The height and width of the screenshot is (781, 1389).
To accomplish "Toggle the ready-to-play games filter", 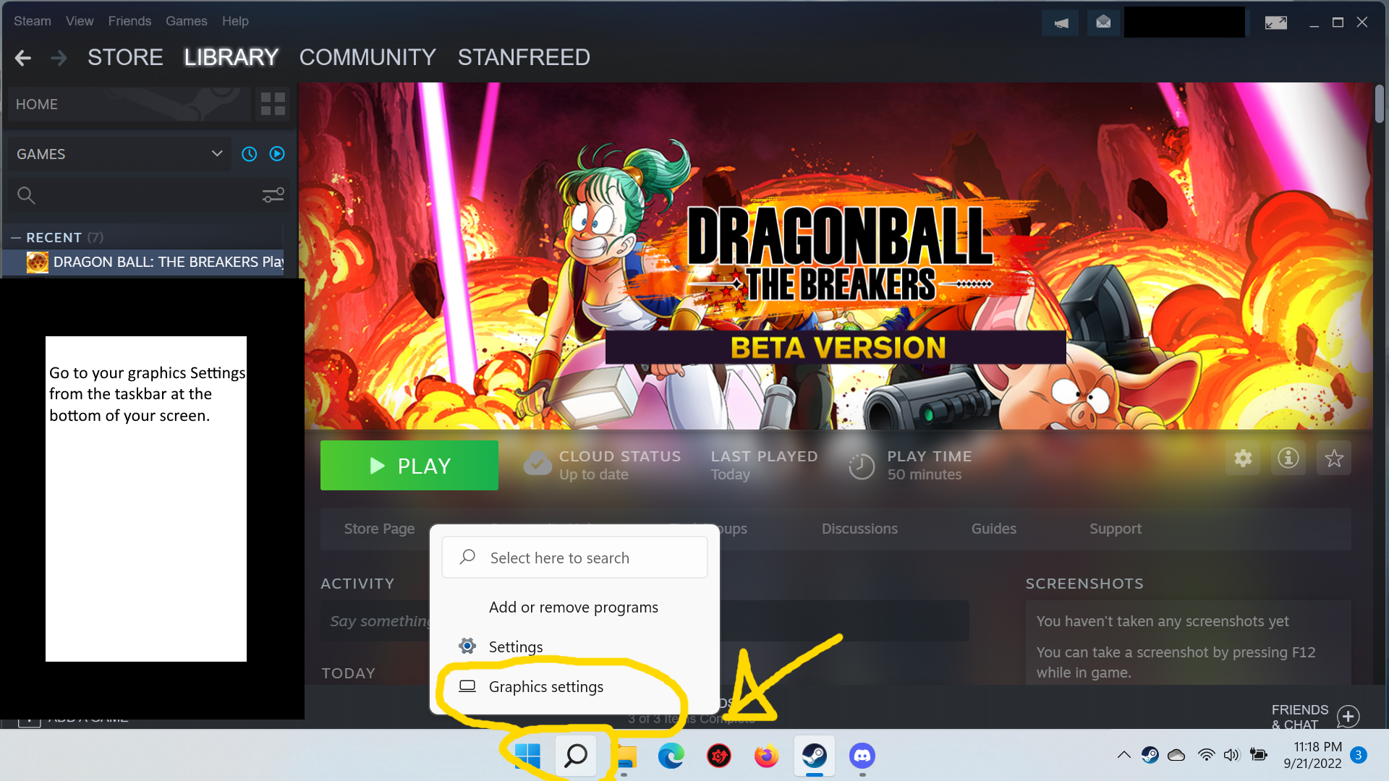I will [277, 154].
